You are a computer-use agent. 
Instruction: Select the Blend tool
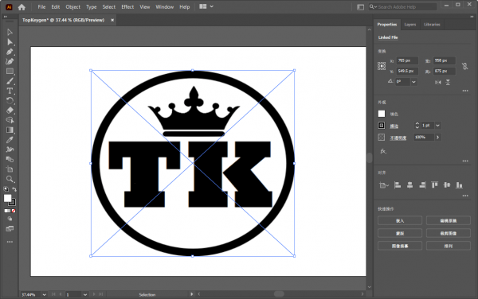(x=10, y=159)
